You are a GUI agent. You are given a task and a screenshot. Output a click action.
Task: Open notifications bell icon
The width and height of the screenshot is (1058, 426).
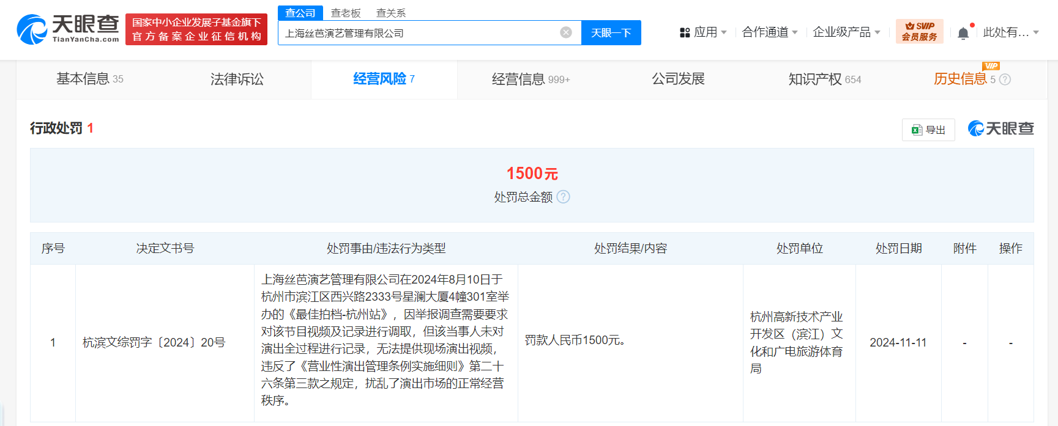(963, 33)
